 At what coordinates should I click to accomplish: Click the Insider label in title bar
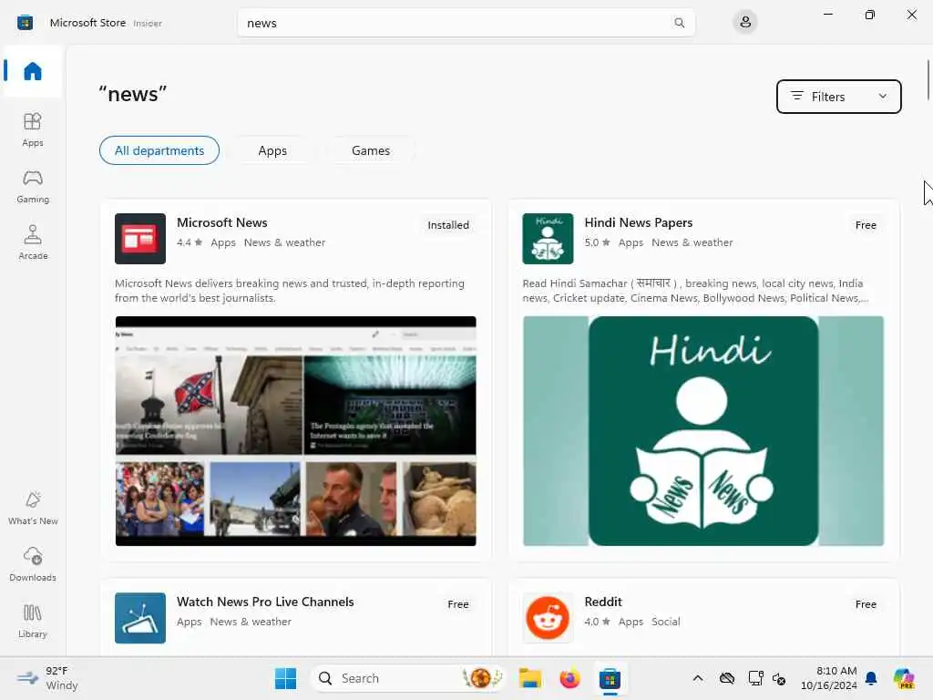coord(148,23)
